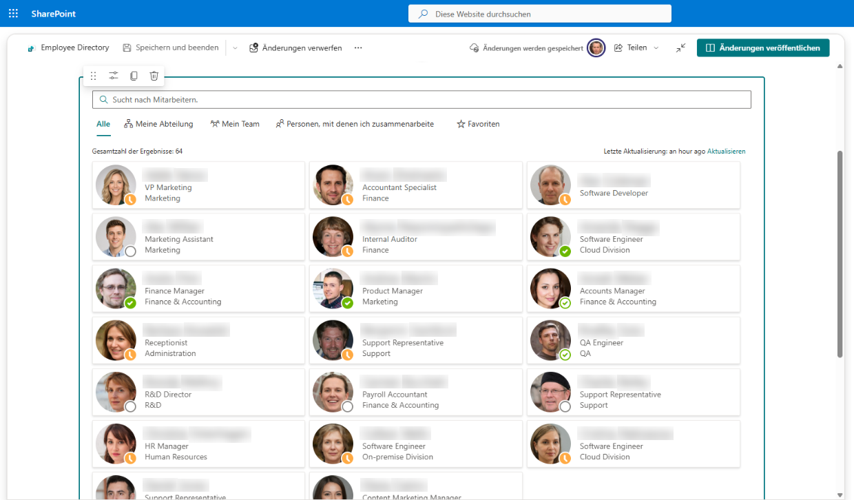854x500 pixels.
Task: Click the Teilen share button
Action: (630, 48)
